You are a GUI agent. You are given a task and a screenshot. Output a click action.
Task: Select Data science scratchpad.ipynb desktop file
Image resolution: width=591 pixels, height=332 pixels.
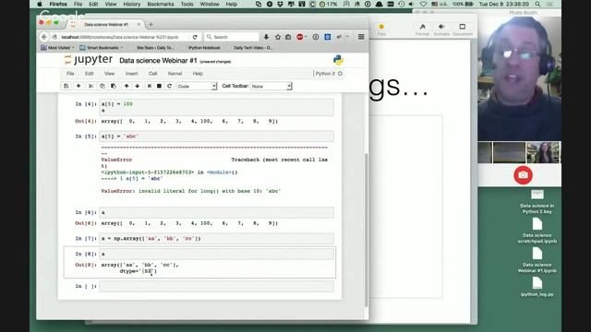pyautogui.click(x=537, y=231)
